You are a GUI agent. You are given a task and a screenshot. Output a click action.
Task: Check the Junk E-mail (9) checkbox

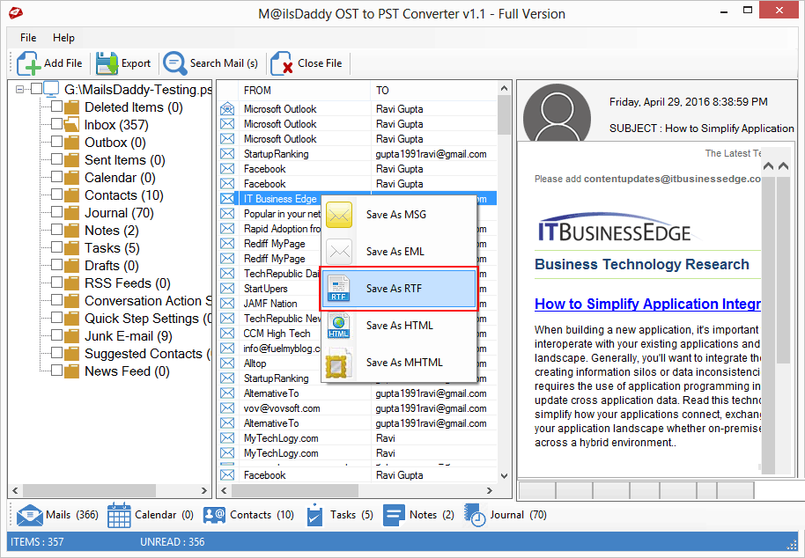coord(56,335)
